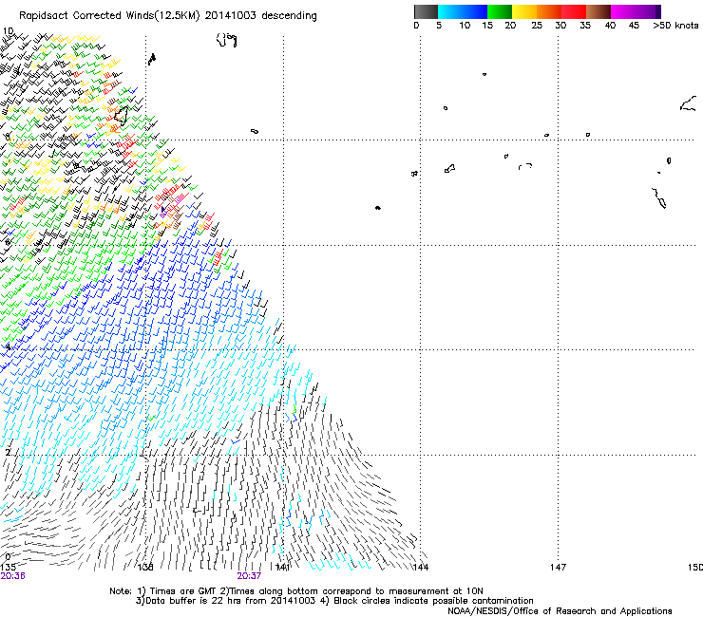Click the '40' label under the color legend
This screenshot has width=703, height=617.
point(610,26)
